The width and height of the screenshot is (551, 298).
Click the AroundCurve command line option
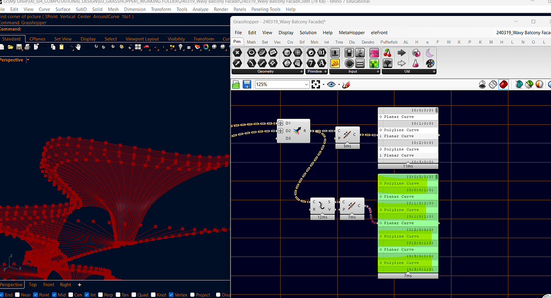click(x=106, y=16)
